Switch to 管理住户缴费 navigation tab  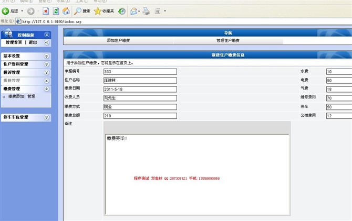(x=228, y=40)
